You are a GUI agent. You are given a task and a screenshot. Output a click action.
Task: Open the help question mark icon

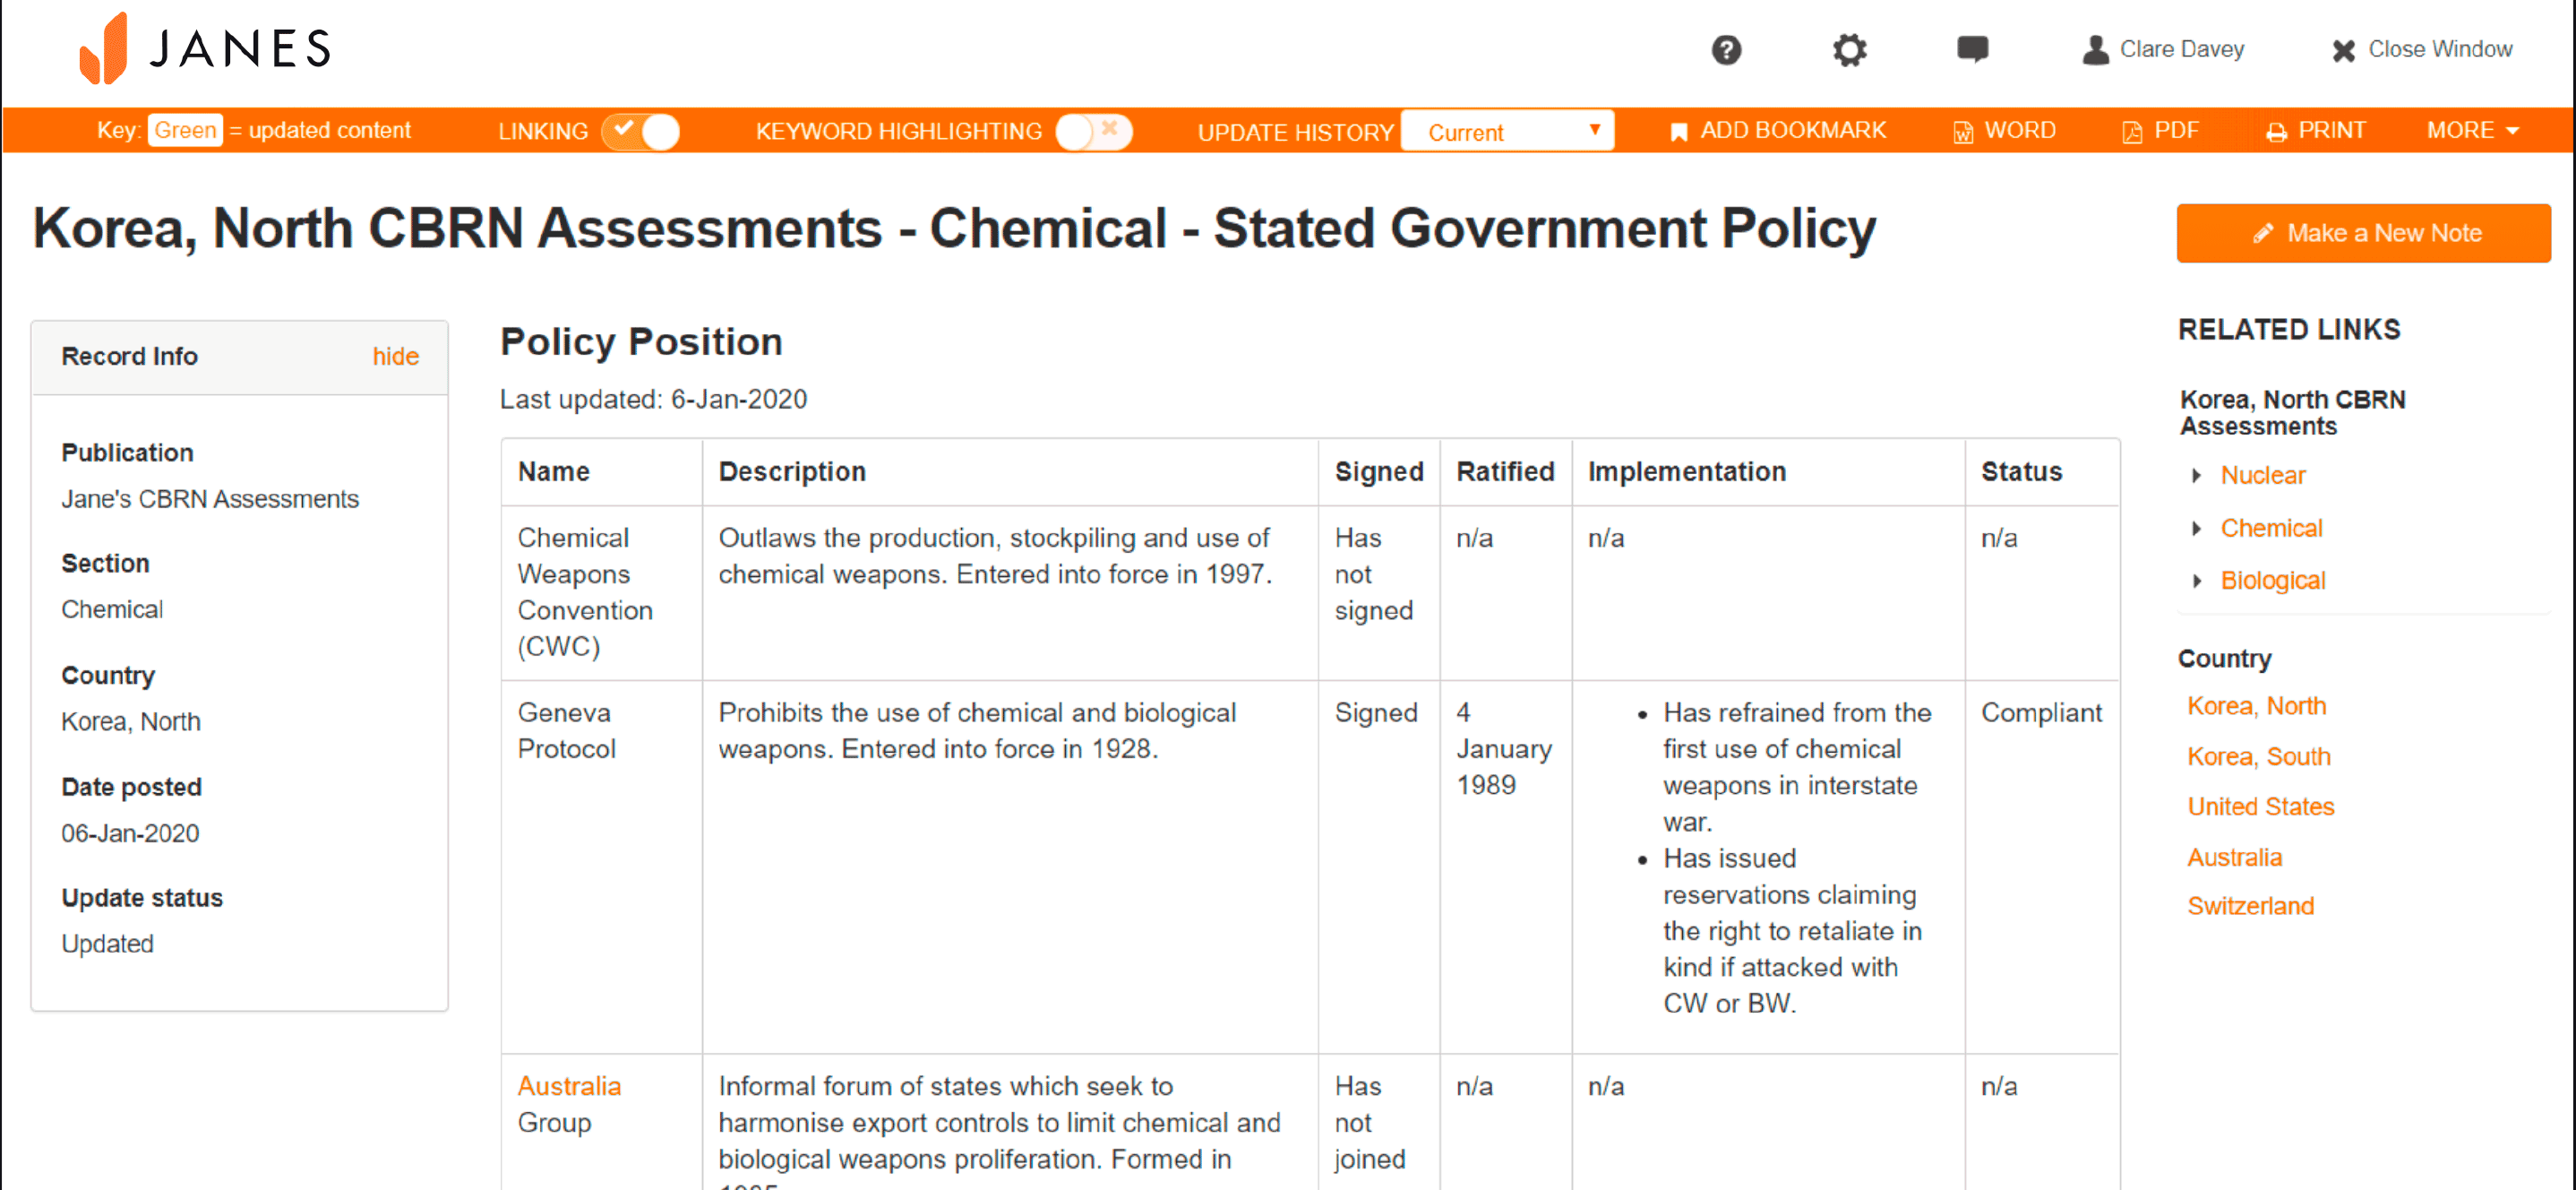click(1726, 49)
